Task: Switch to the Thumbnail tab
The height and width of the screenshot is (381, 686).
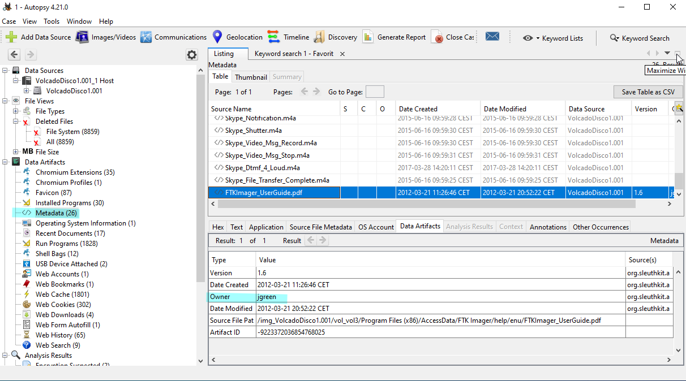Action: point(251,77)
